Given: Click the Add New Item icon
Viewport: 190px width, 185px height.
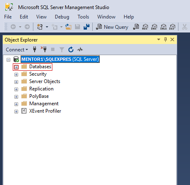Looking at the screenshot, I should coord(54,27).
